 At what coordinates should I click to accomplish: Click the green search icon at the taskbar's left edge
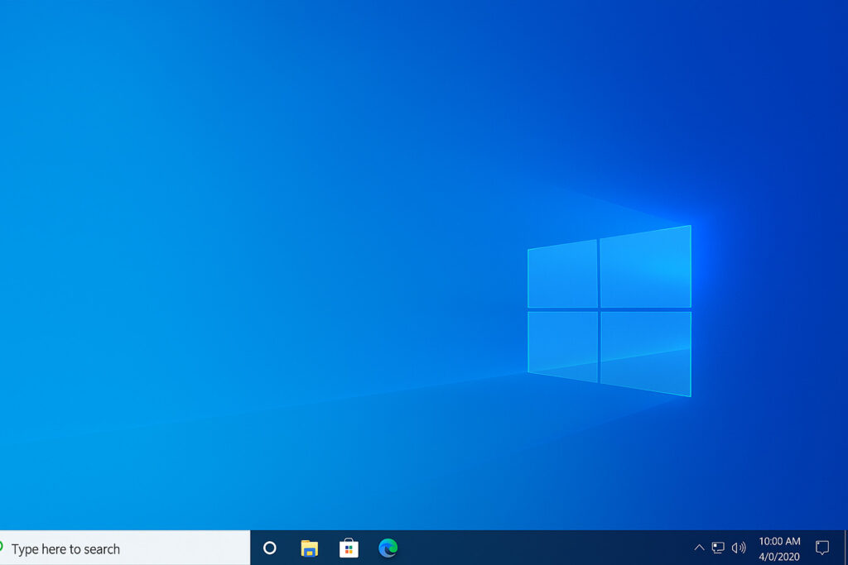[x=2, y=547]
